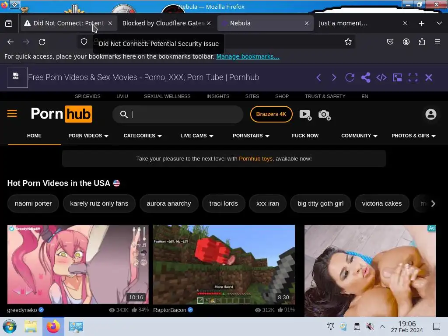Viewport: 448px width, 336px height.
Task: Click the Firefox taskbar icon
Action: pyautogui.click(x=53, y=326)
